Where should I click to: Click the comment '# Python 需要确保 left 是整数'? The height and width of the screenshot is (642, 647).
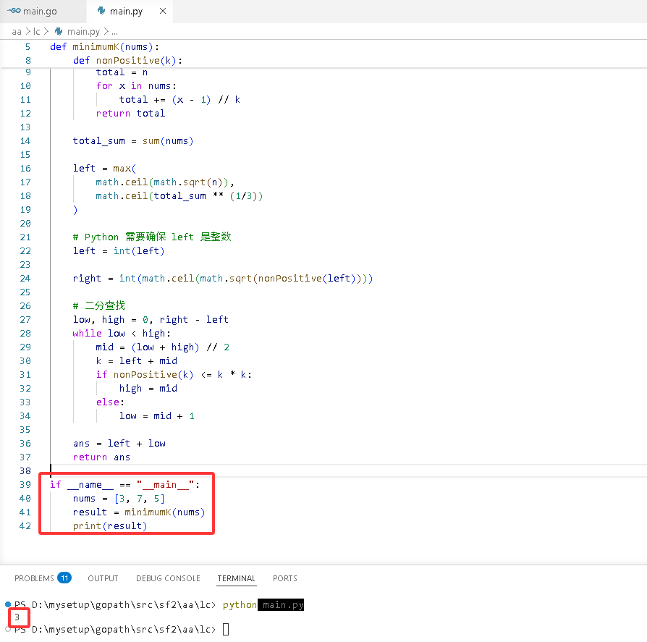click(152, 237)
